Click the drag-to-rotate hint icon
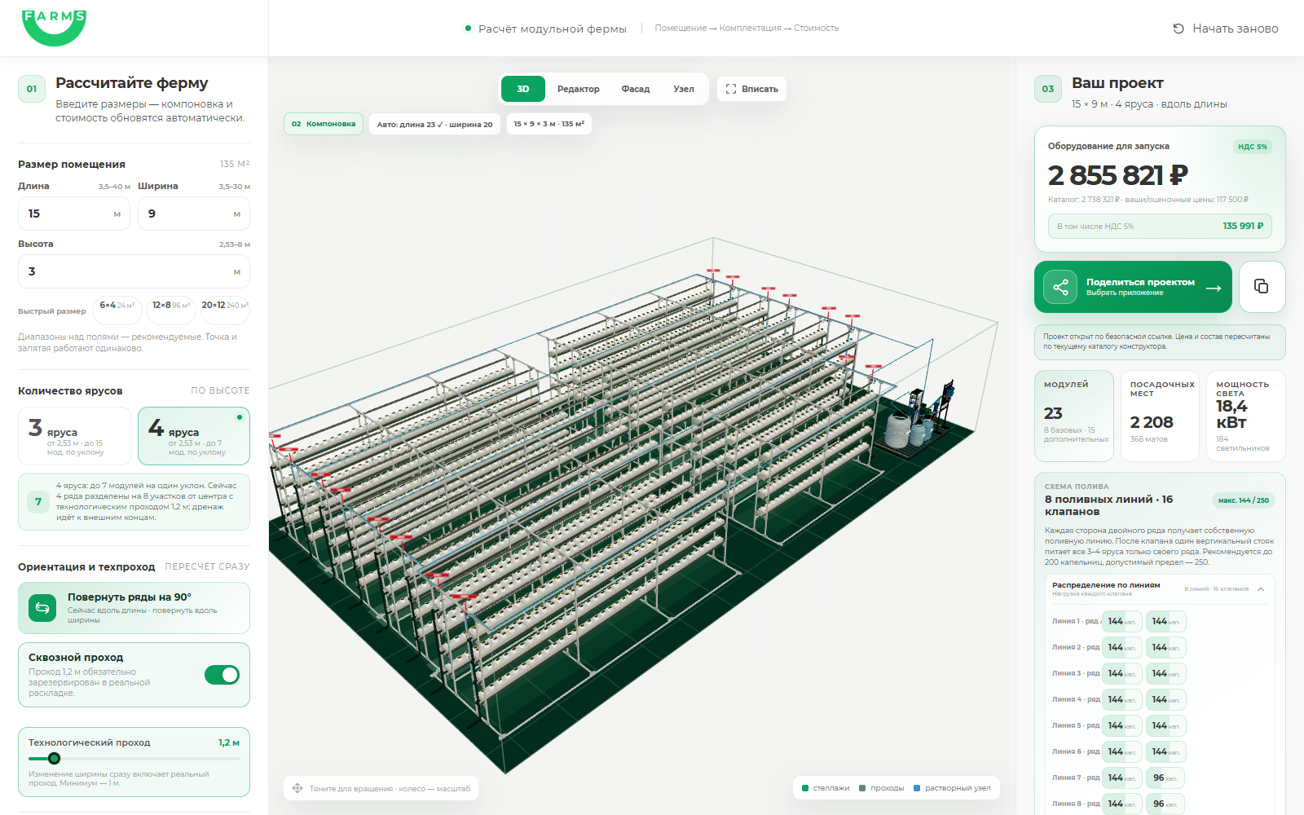 pyautogui.click(x=297, y=788)
